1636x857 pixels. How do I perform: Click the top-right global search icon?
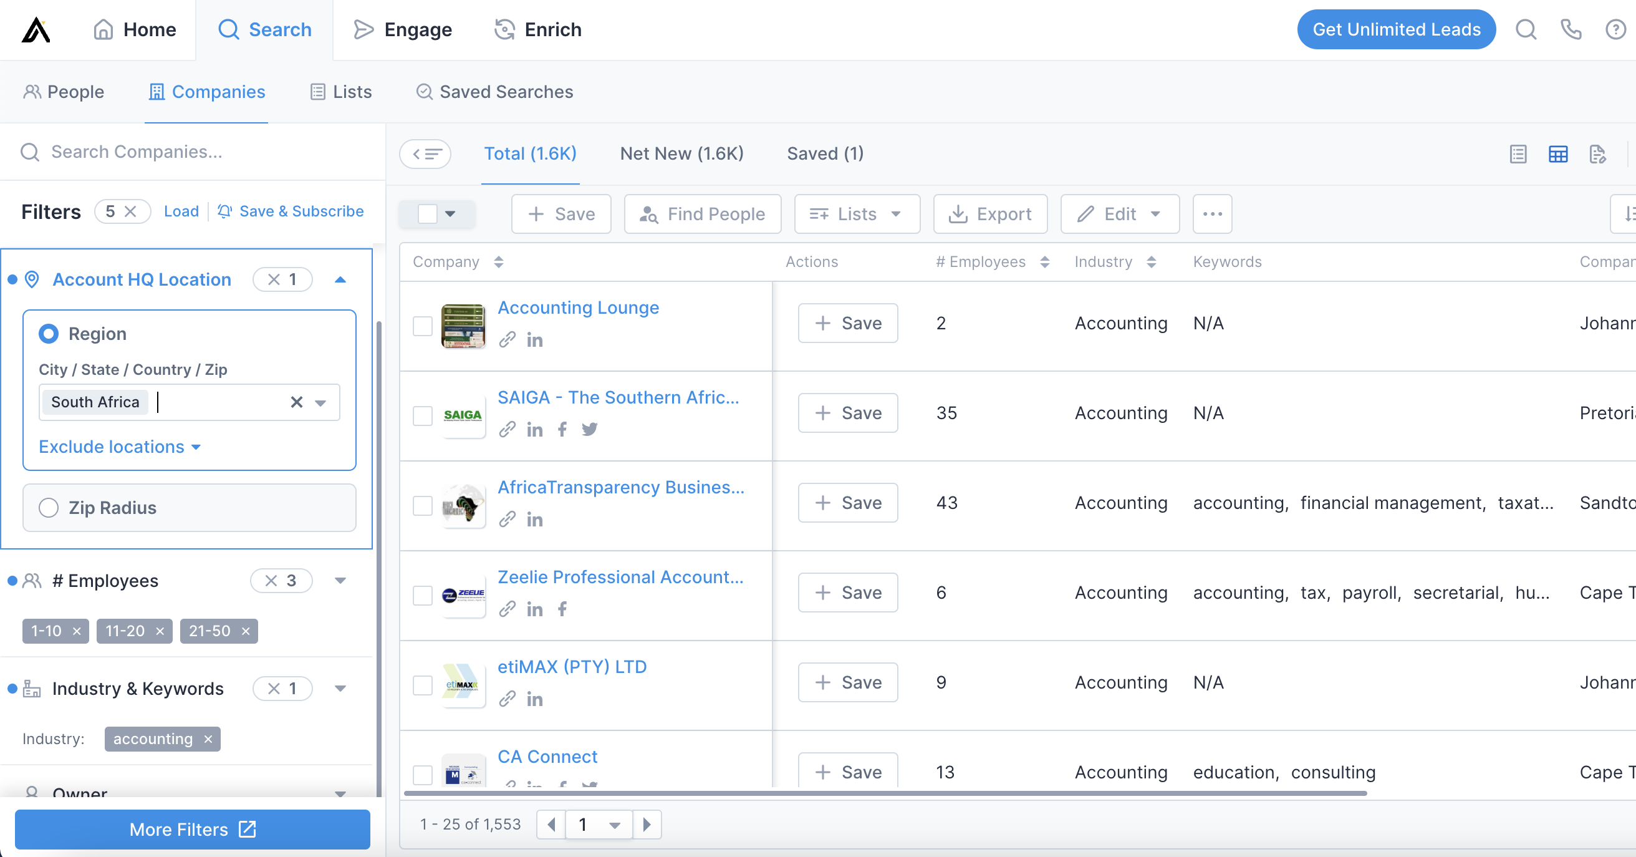[x=1526, y=29]
